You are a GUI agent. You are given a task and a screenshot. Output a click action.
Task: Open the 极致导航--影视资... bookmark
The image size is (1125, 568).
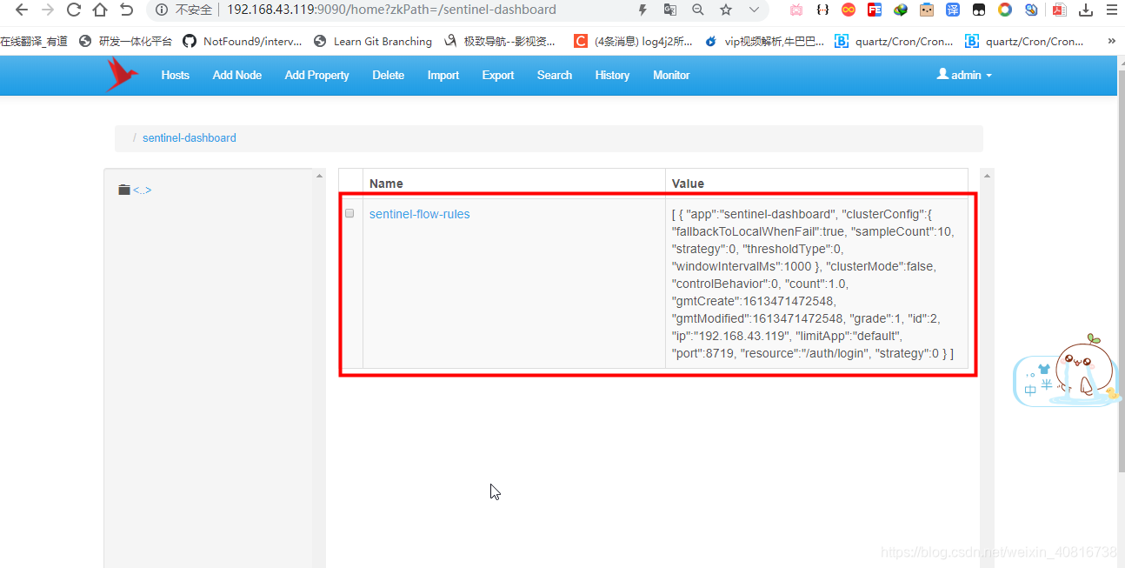pyautogui.click(x=499, y=41)
